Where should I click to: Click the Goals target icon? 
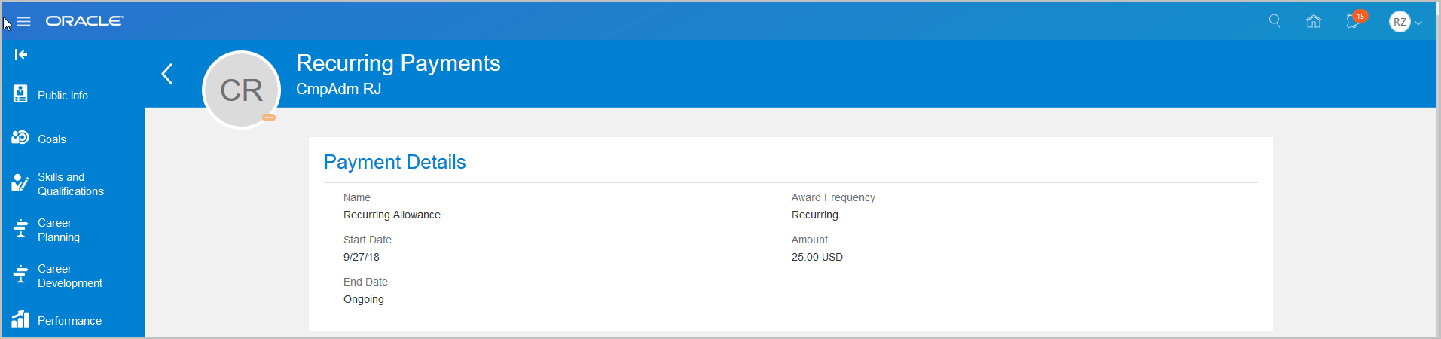[x=20, y=138]
